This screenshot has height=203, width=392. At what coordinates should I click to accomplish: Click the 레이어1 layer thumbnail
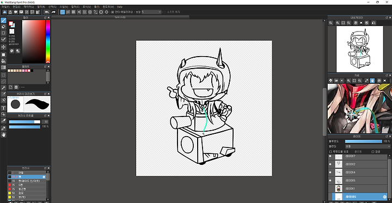point(339,188)
